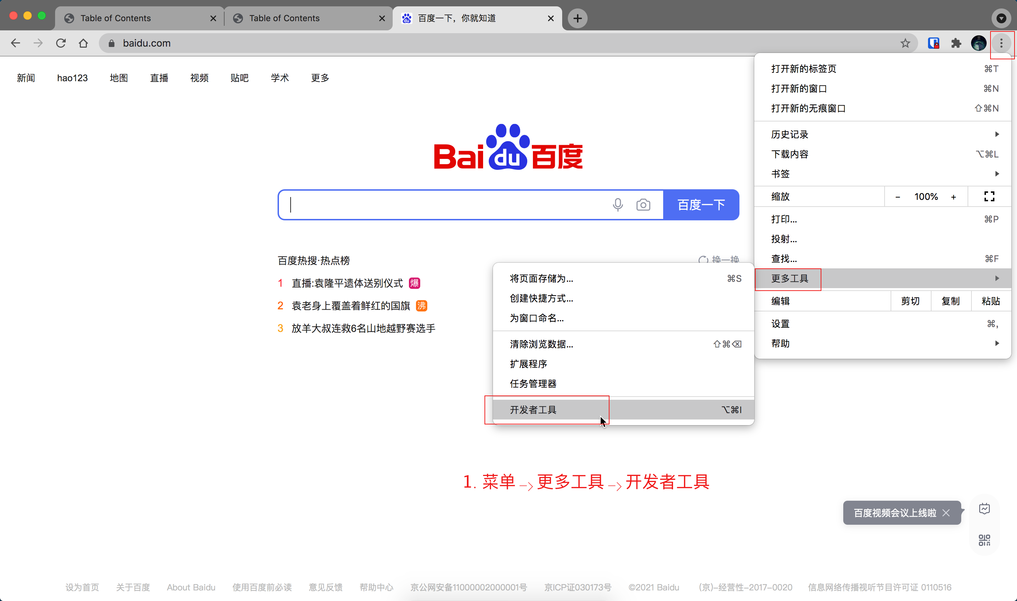
Task: Enter fullscreen from zoom row icon
Action: pos(989,196)
